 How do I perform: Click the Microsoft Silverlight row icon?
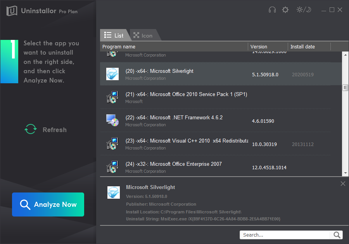(x=112, y=74)
